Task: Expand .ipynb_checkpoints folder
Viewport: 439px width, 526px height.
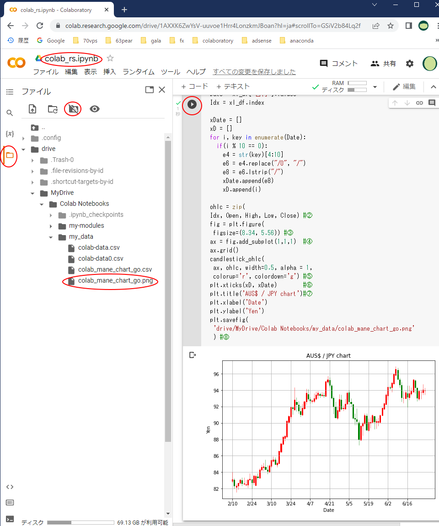Action: coord(51,215)
